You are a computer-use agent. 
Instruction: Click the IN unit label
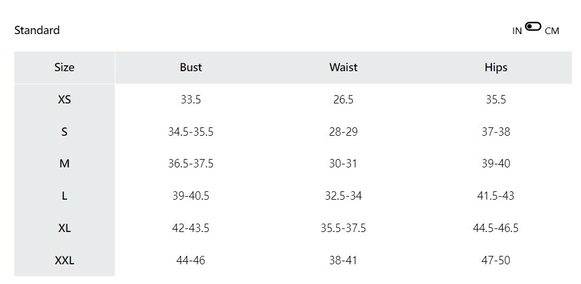[517, 31]
